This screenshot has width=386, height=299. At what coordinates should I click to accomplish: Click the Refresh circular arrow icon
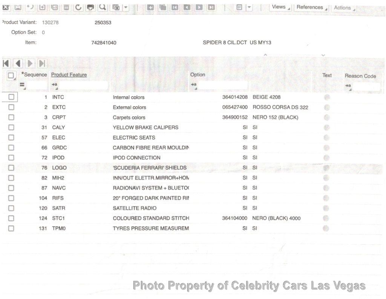point(78,7)
